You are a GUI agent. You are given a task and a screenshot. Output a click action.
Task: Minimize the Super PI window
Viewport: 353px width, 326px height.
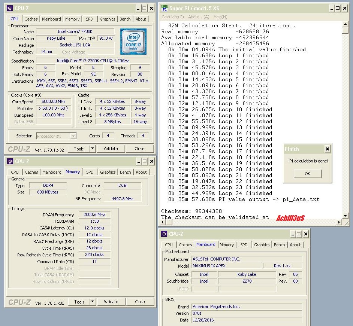331,9
